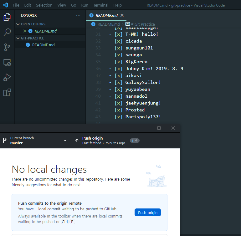Image resolution: width=241 pixels, height=236 pixels.
Task: Click the info icon on README.md tab
Action: point(91,15)
